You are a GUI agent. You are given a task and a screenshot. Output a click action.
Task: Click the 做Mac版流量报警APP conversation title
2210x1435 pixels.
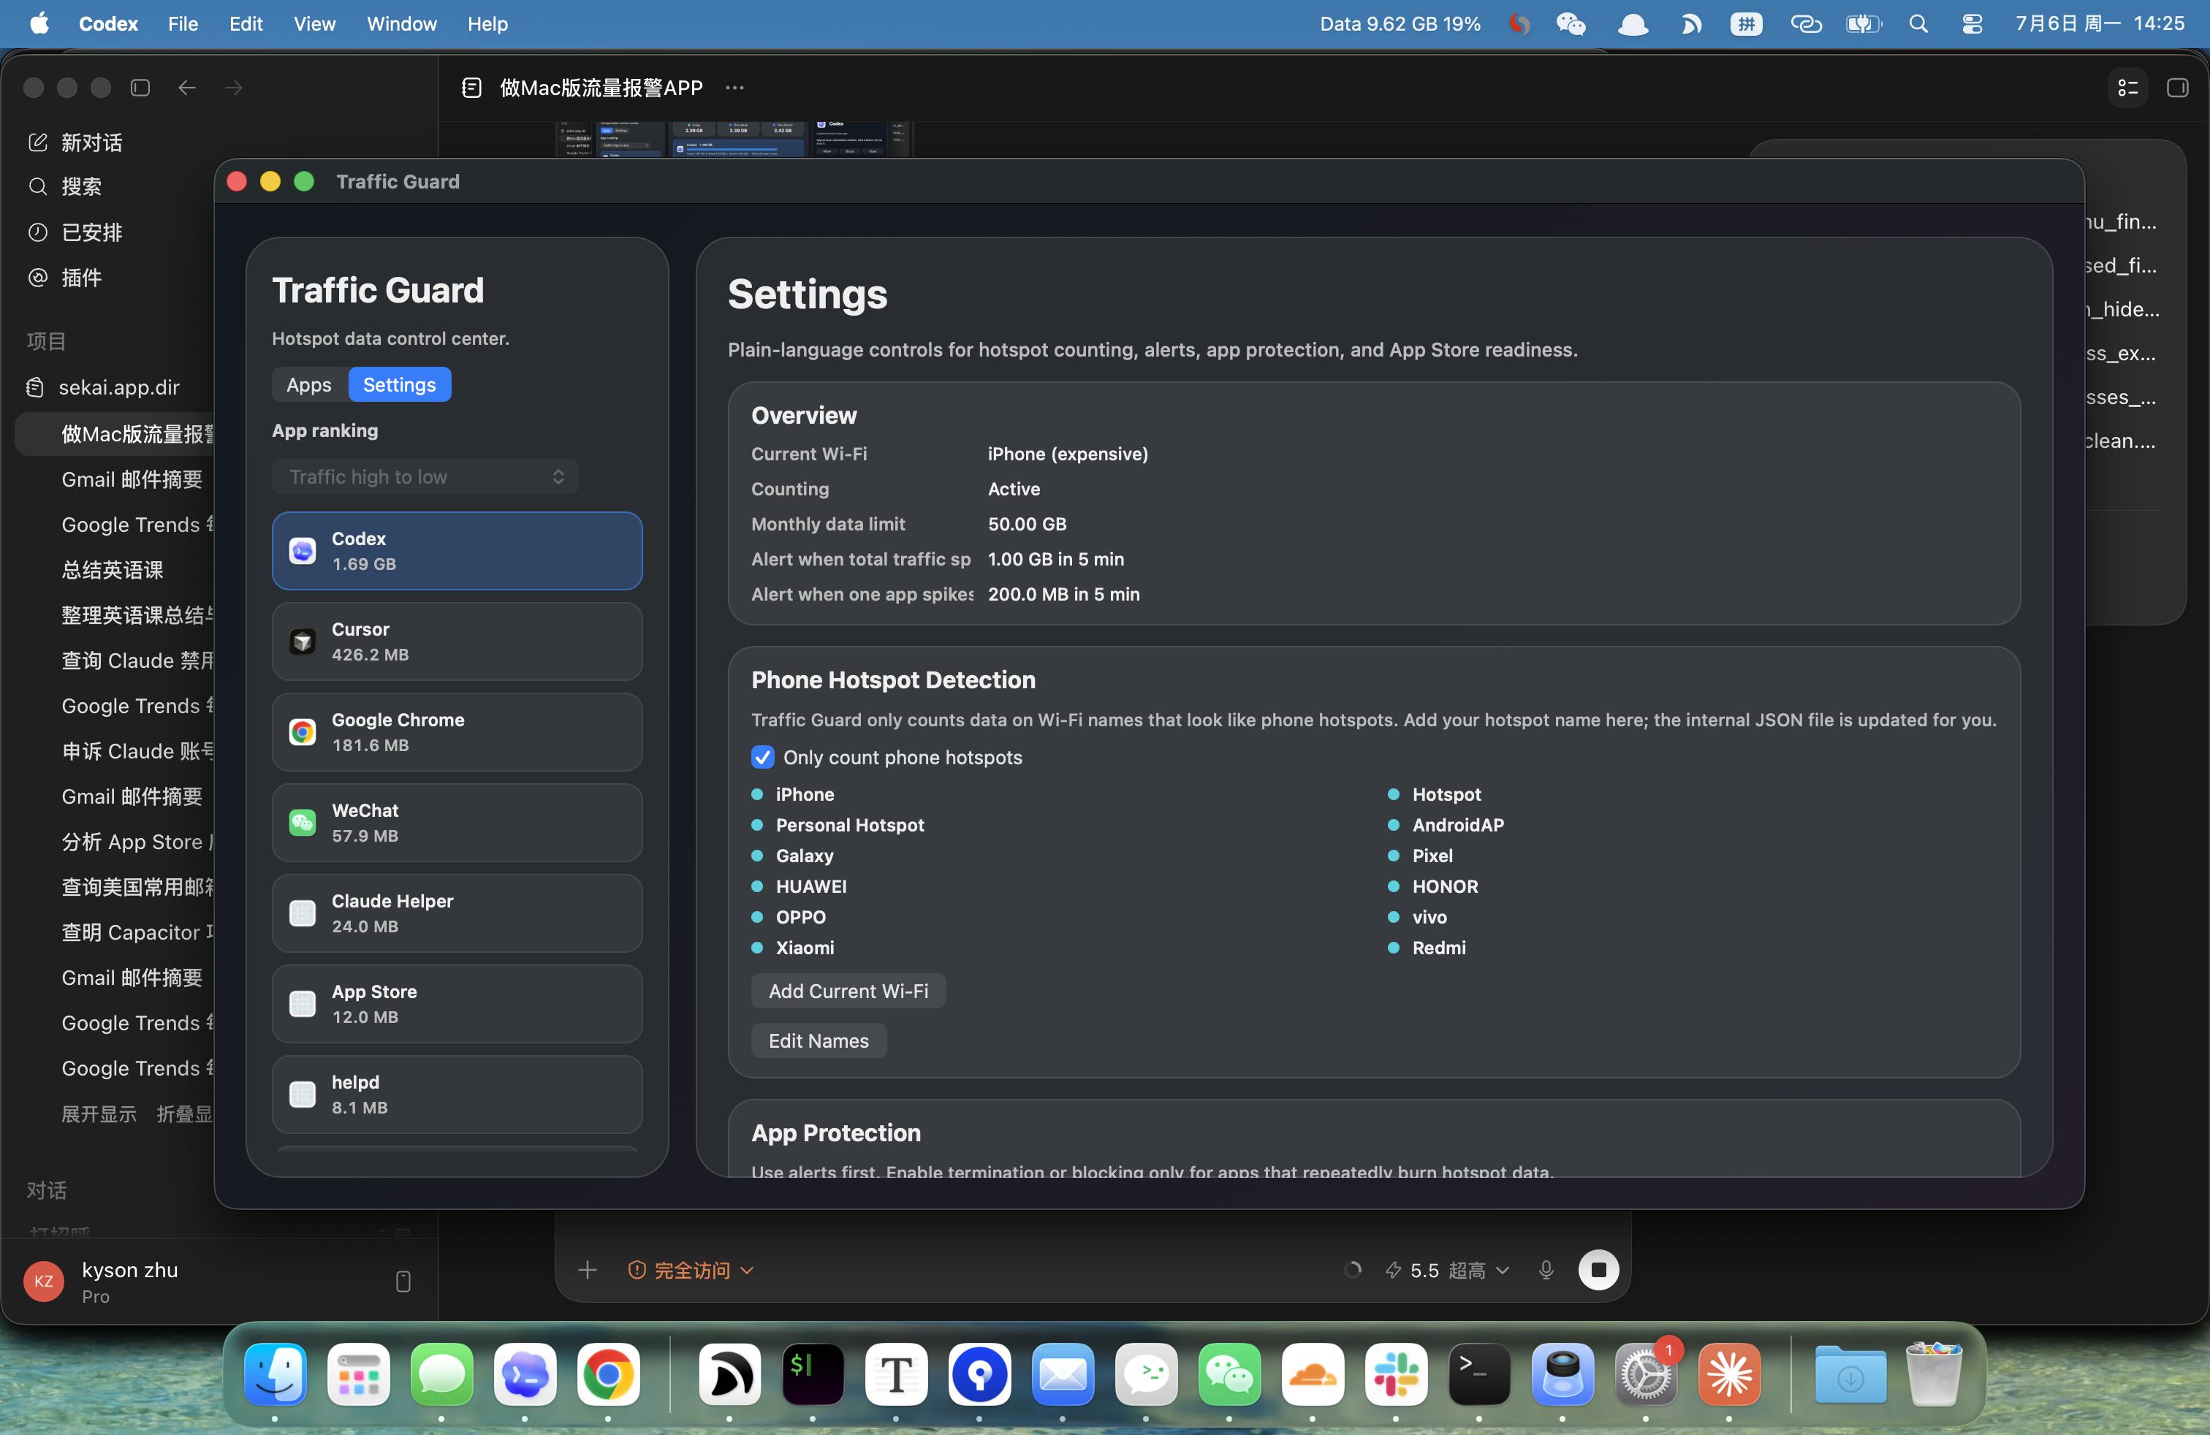pyautogui.click(x=601, y=87)
